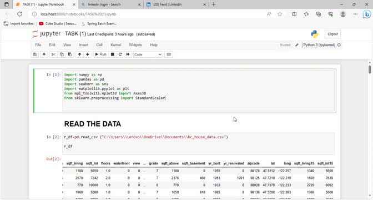The height and width of the screenshot is (200, 373).
Task: Open the Widgets menu
Action: point(135,45)
